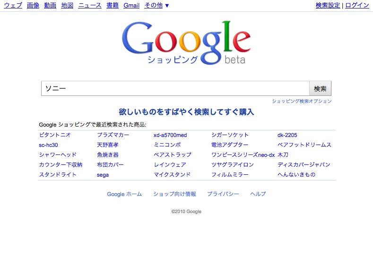Open Gmail from the top bar

pos(131,5)
